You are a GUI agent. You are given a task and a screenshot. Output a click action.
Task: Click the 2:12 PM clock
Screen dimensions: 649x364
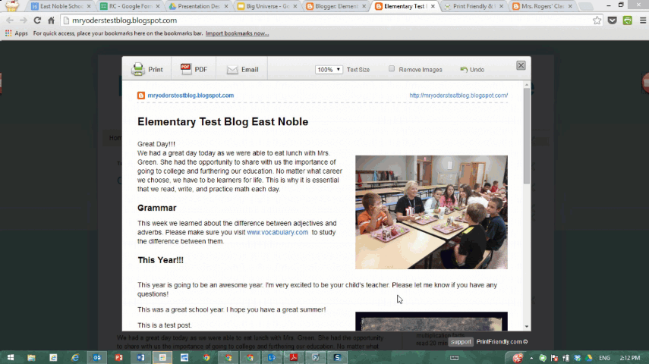(630, 358)
